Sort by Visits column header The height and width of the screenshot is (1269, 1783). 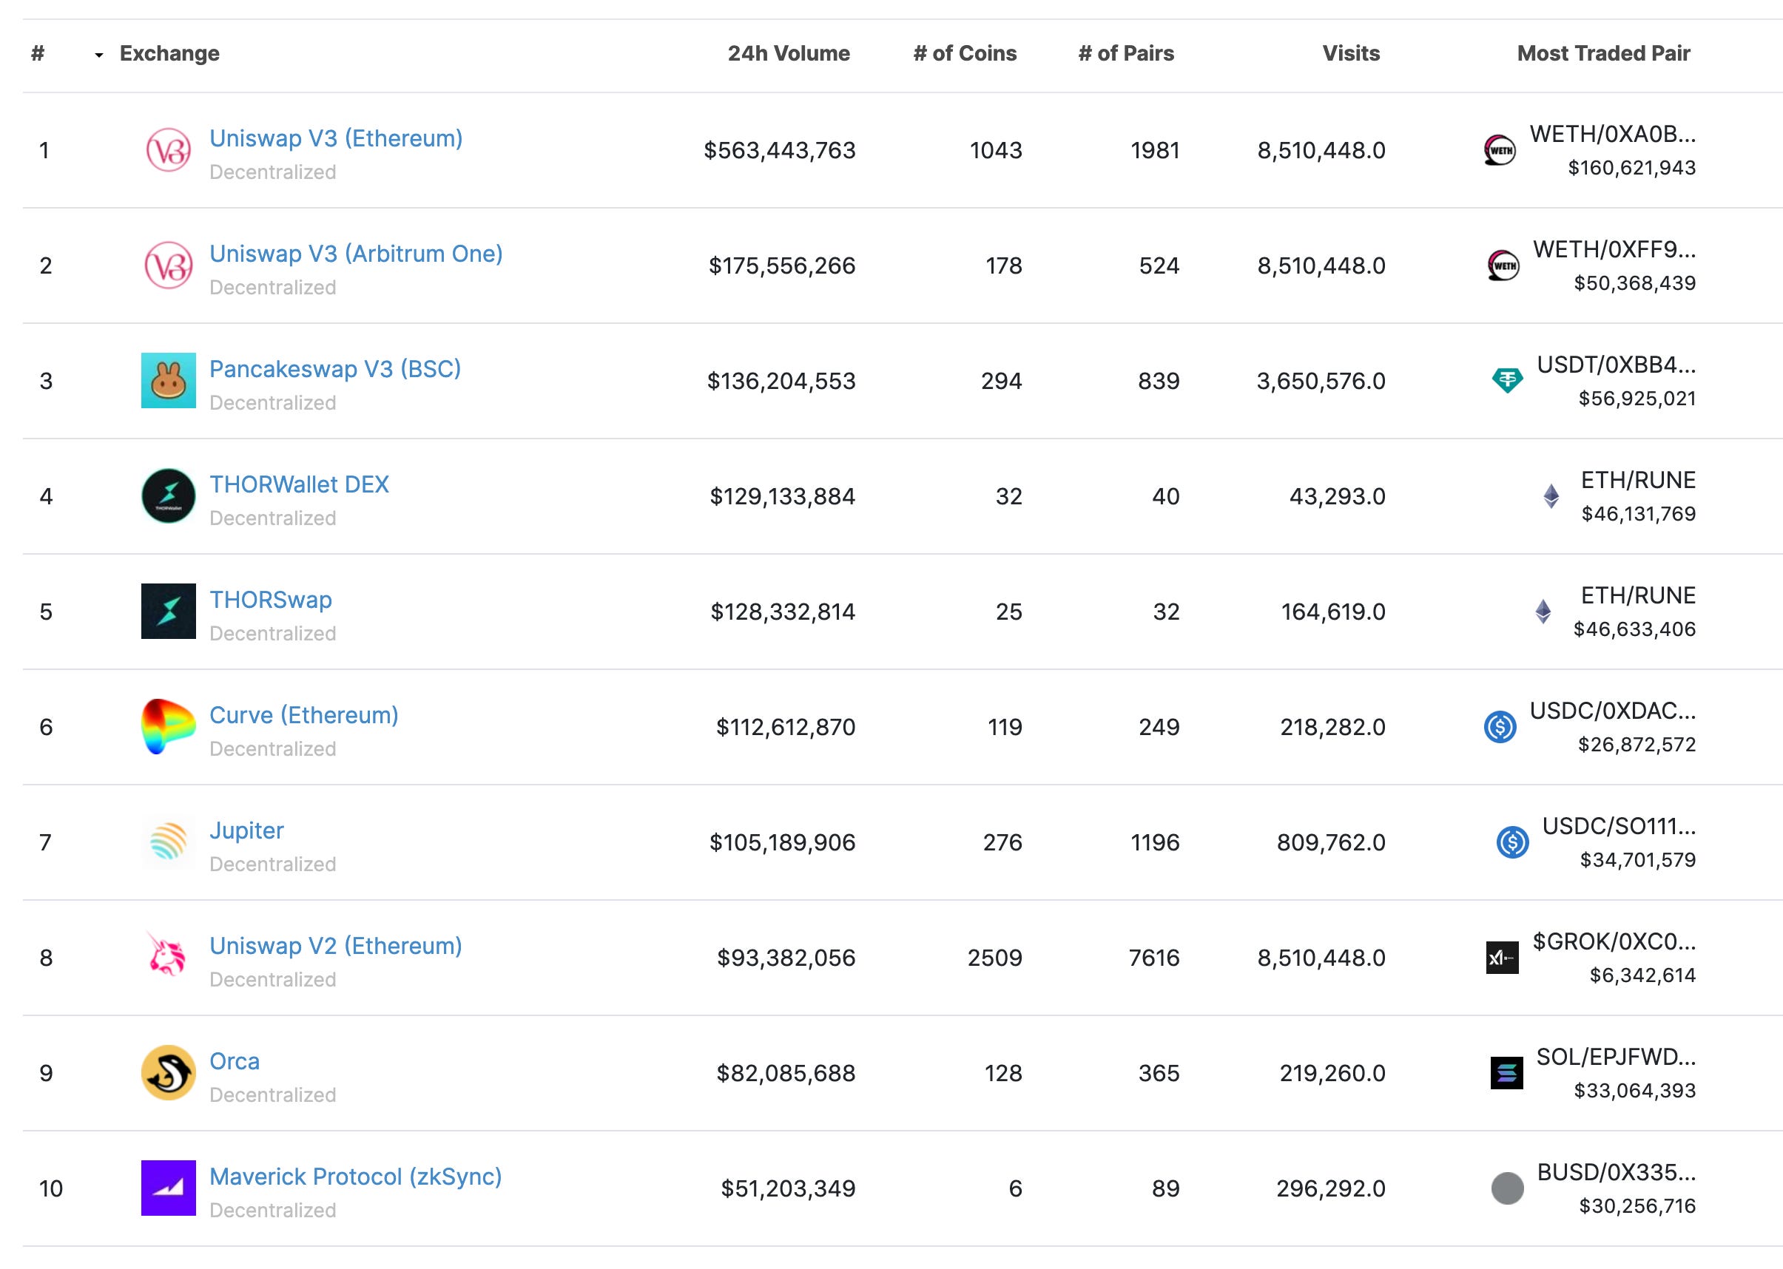[1350, 53]
